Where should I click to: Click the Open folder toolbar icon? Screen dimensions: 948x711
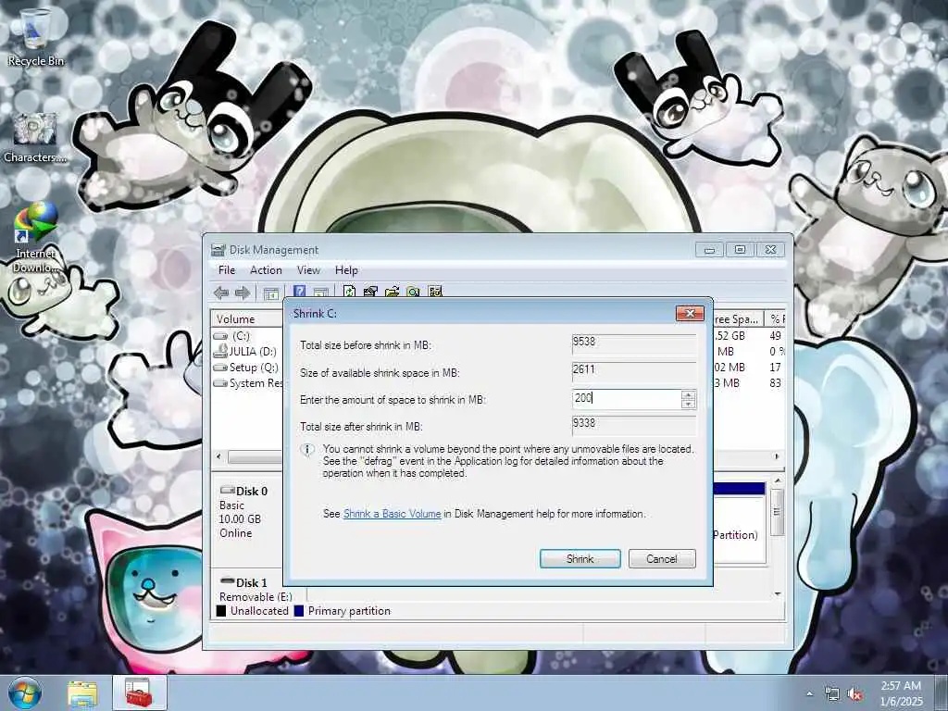pos(392,292)
